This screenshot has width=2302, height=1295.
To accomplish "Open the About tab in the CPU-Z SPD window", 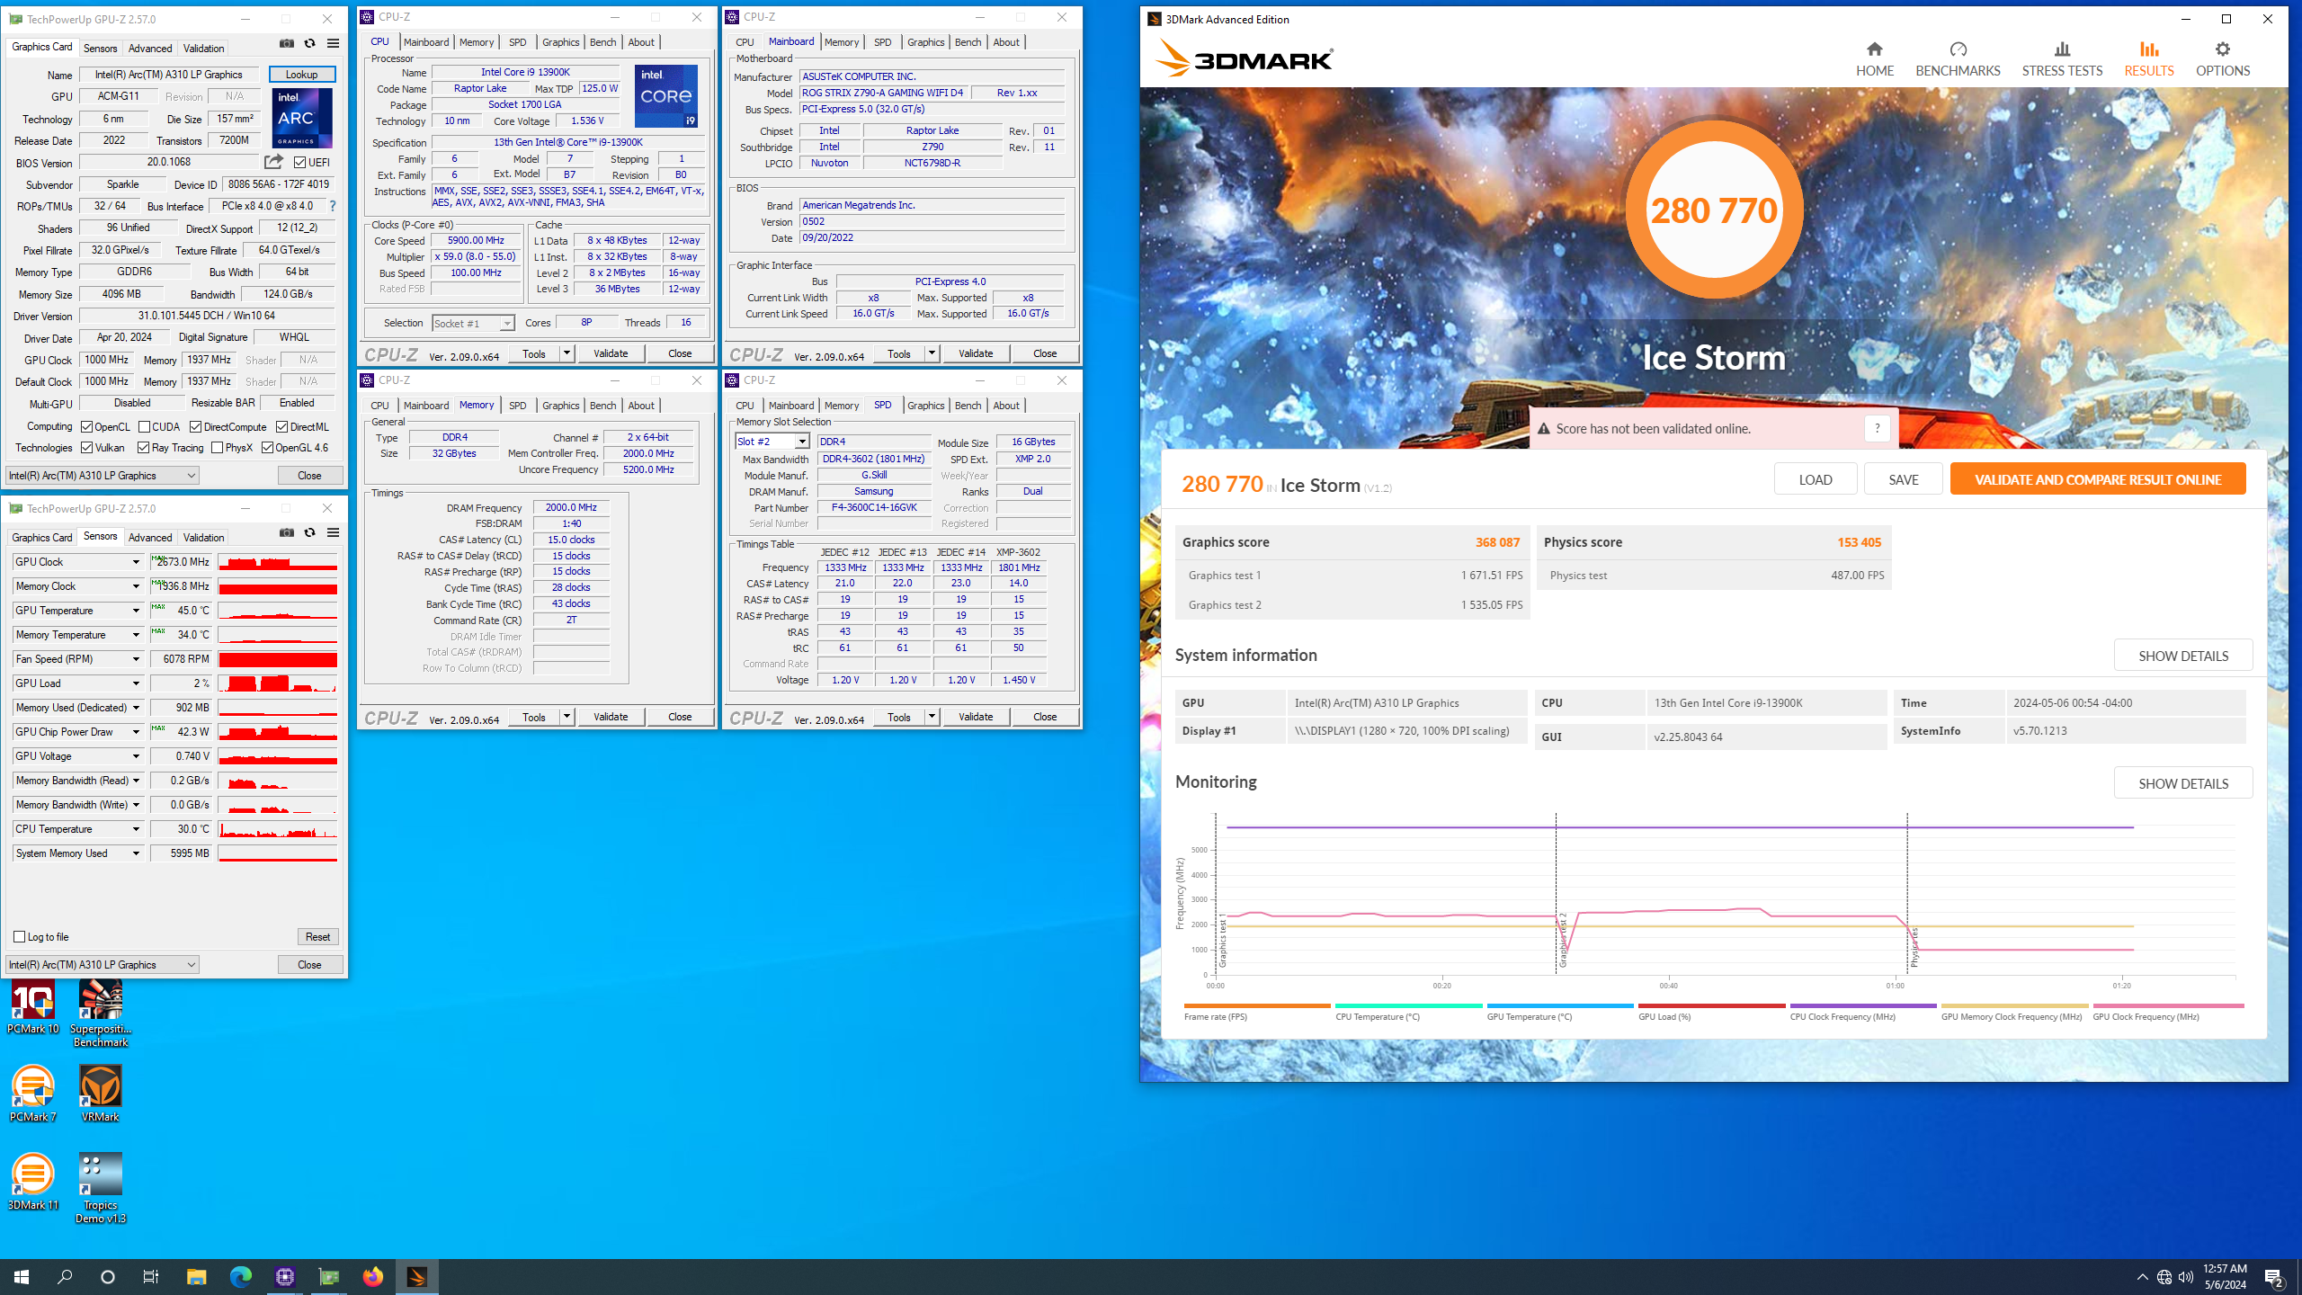I will [1006, 406].
